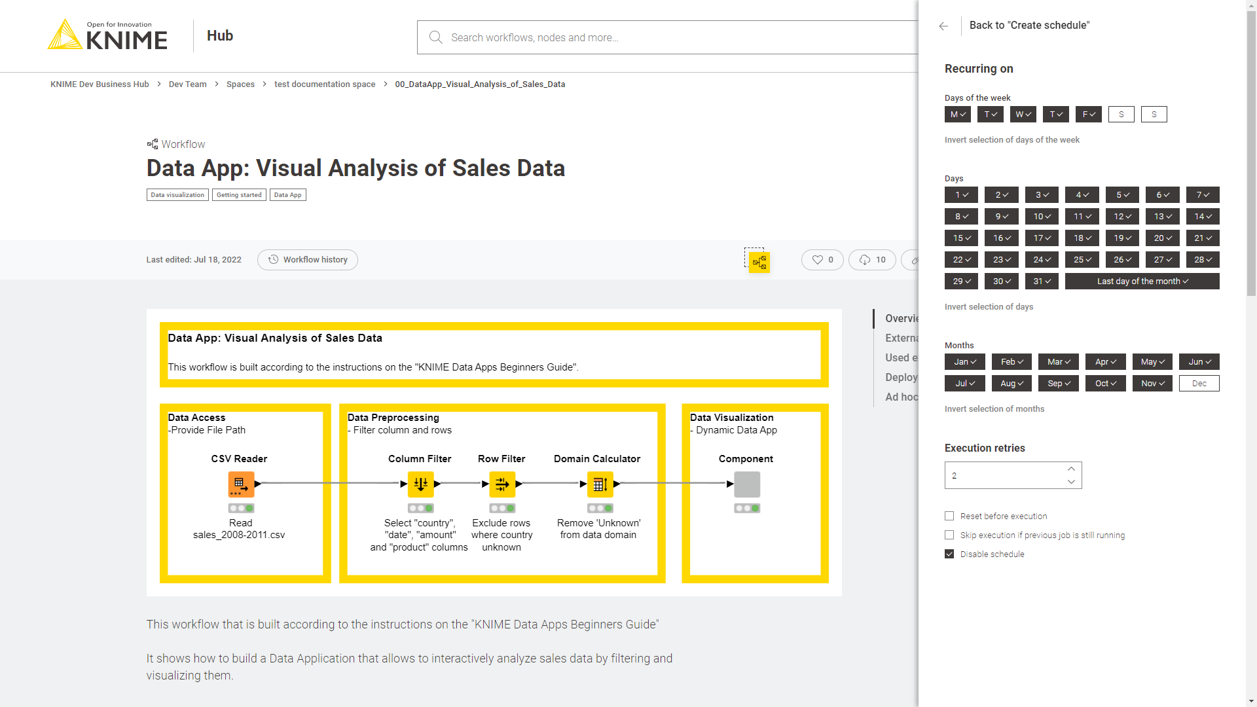Select Deploy item in side navigation
Screen dimensions: 1257x707
coord(902,377)
